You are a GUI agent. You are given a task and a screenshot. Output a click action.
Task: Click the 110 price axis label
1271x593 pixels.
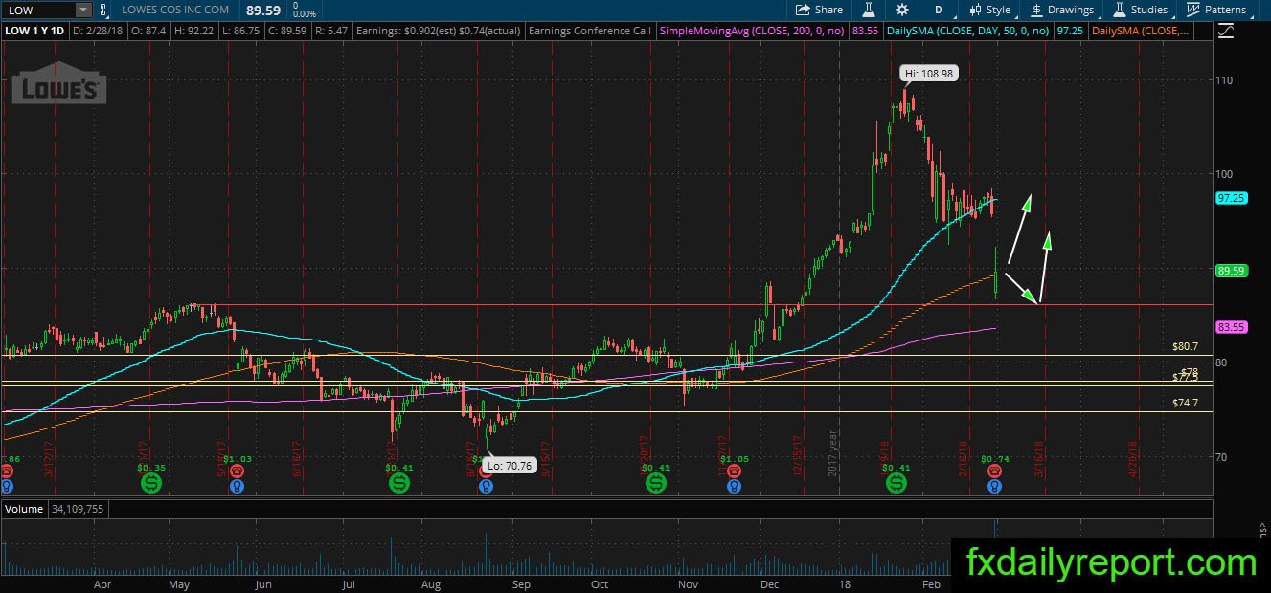(1226, 79)
